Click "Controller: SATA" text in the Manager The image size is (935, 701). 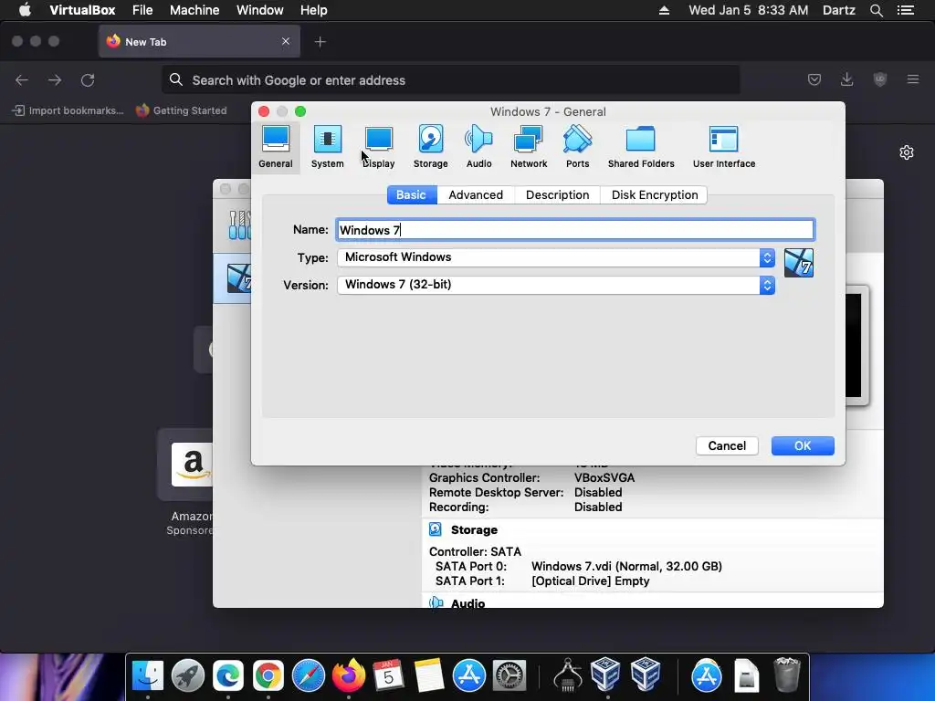tap(475, 552)
